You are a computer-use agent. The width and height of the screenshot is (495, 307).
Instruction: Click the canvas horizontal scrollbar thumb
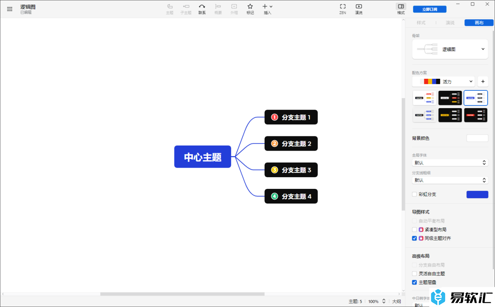click(182, 294)
